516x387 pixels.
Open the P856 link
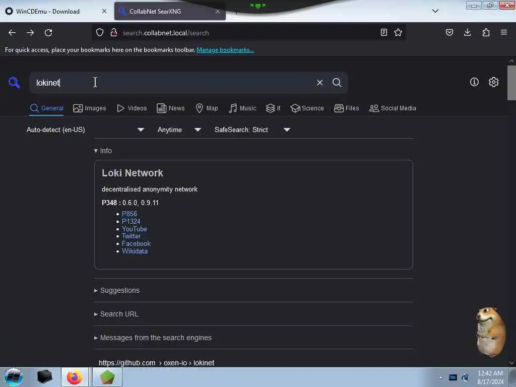coord(130,214)
